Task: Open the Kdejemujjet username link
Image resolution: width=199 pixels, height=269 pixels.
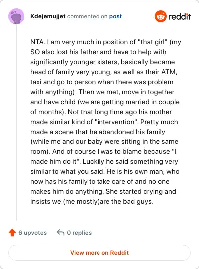Action: click(x=48, y=16)
